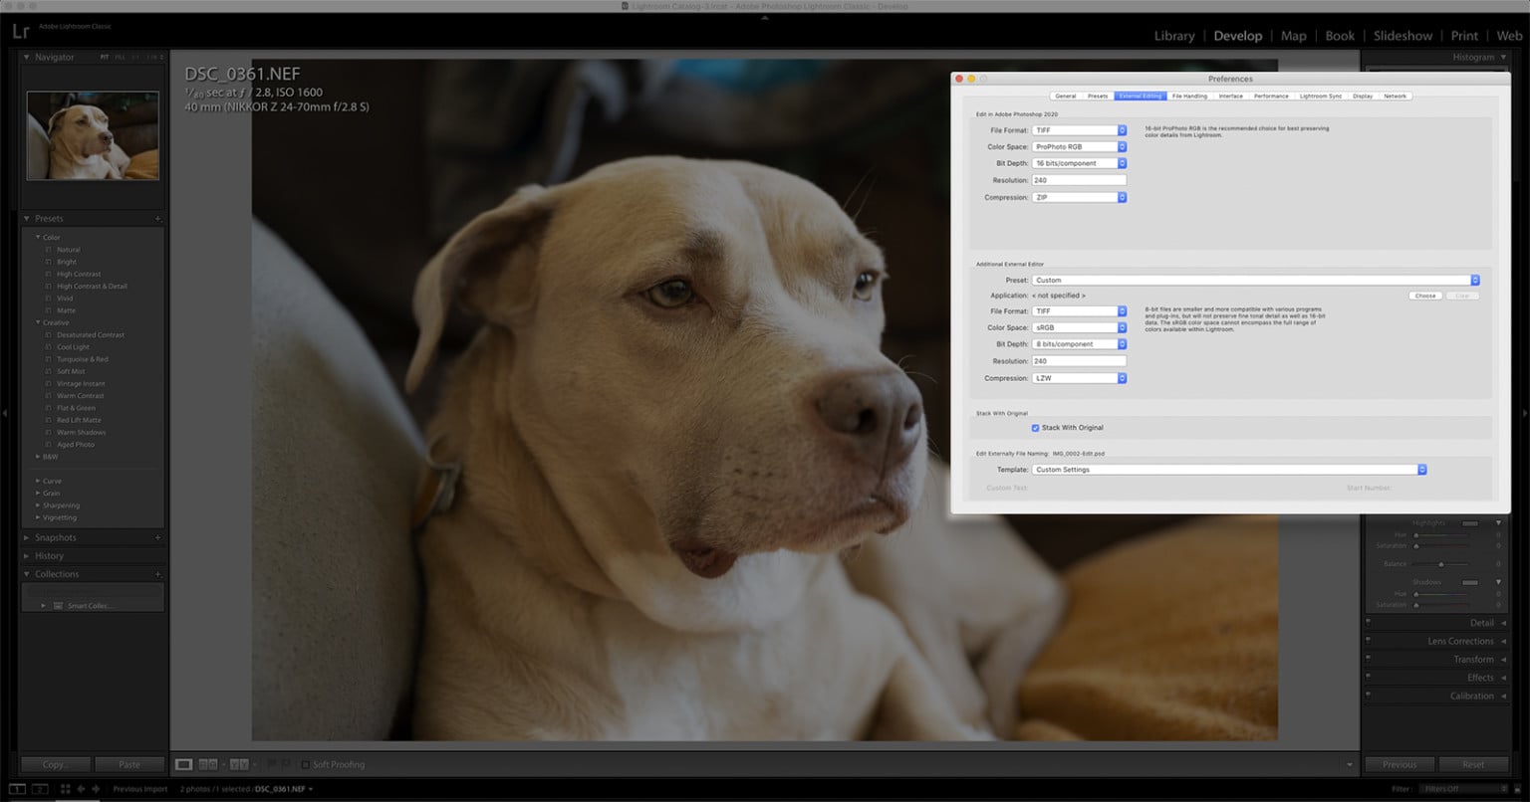Viewport: 1530px width, 802px height.
Task: Enable the Soft Proofing checkbox
Action: click(305, 764)
